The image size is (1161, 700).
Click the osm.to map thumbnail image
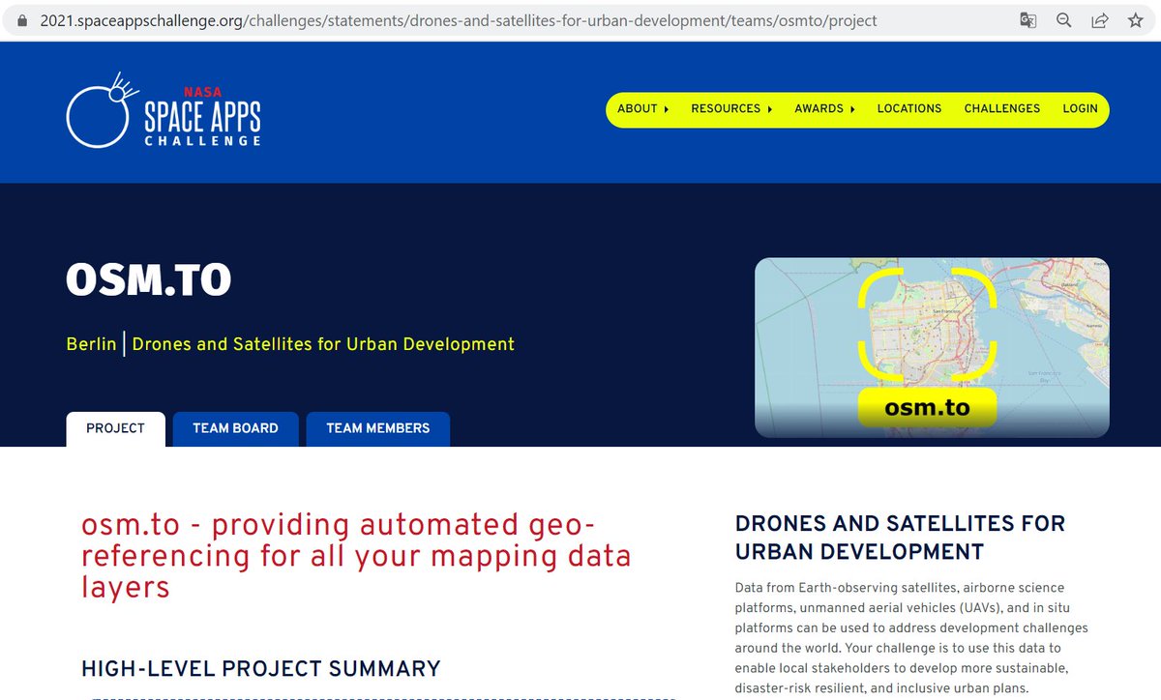[x=932, y=346]
